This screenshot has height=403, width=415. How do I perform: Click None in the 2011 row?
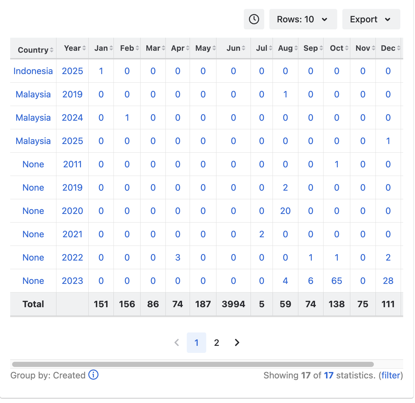(x=33, y=164)
